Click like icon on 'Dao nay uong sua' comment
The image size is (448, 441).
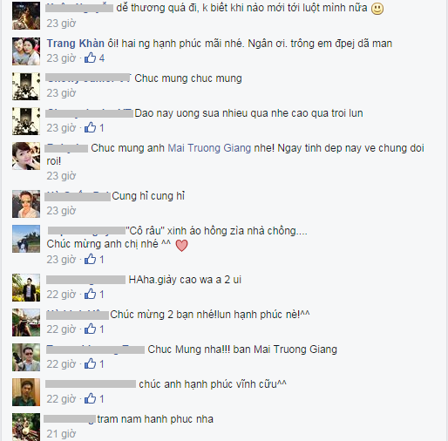pyautogui.click(x=90, y=127)
